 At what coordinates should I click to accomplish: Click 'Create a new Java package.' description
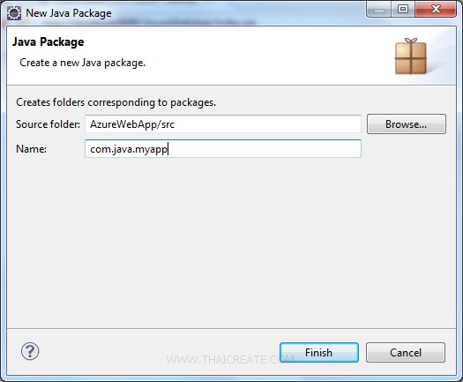(82, 63)
